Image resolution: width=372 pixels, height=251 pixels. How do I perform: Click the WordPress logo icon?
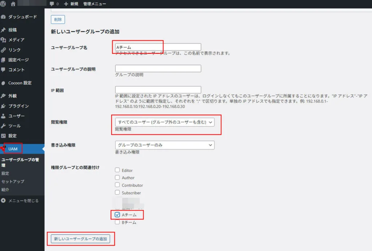(4, 4)
